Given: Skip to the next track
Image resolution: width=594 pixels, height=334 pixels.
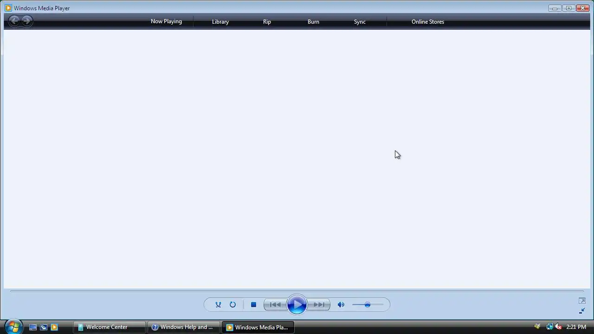Looking at the screenshot, I should (x=319, y=305).
